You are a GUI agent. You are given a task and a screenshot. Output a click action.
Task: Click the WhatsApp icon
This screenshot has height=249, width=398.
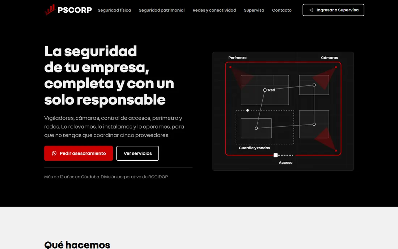(54, 153)
